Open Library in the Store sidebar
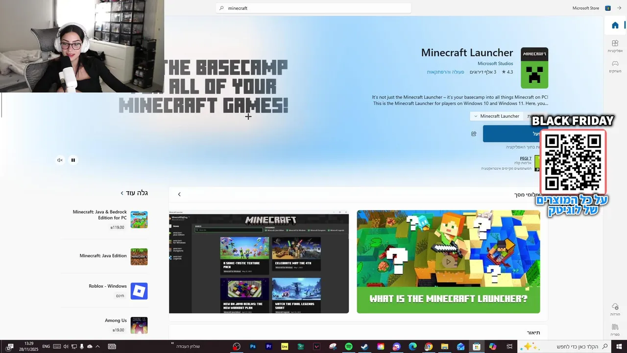The height and width of the screenshot is (353, 627). point(615,329)
